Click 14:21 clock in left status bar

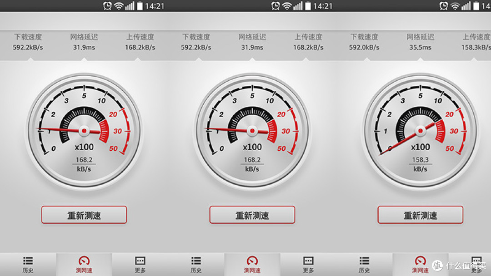pyautogui.click(x=155, y=6)
